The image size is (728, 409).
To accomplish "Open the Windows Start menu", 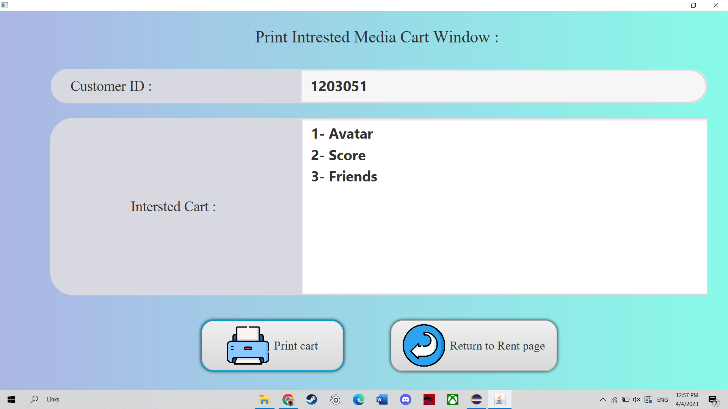I will tap(11, 400).
